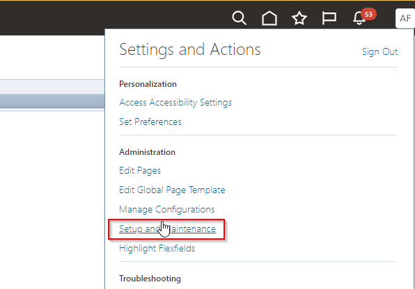Click the Troubleshooting section heading
415x289 pixels.
[x=150, y=279]
